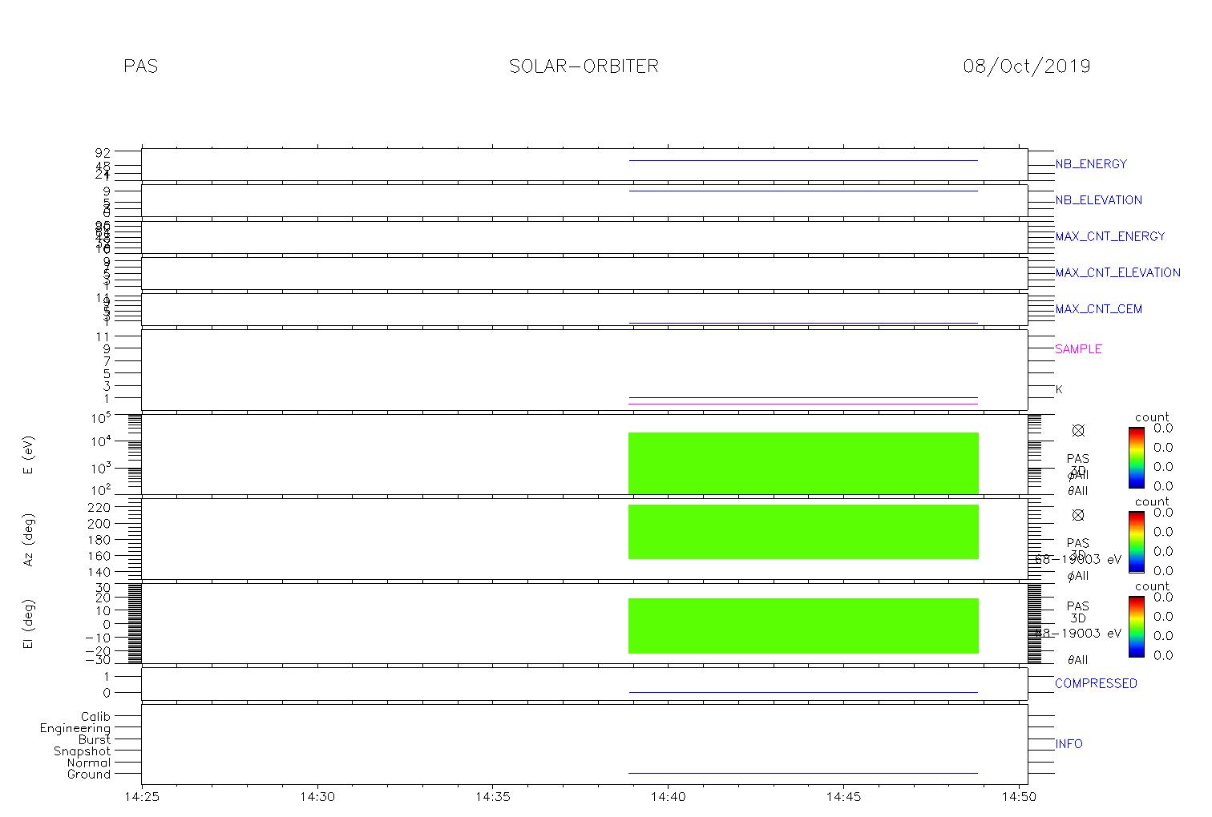Click the magenta SAMPLE label
1212x817 pixels.
pos(1078,349)
